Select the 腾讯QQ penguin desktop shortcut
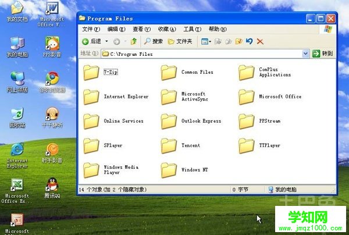This screenshot has height=235, width=349. (x=52, y=188)
